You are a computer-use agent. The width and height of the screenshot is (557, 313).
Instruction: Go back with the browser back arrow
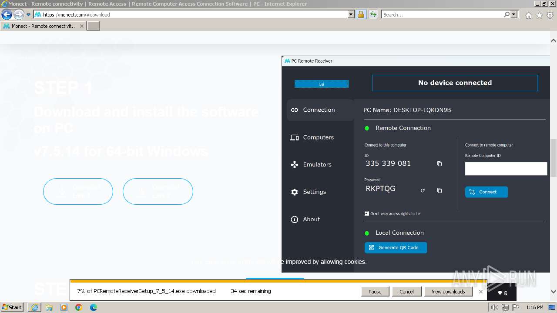pos(7,15)
